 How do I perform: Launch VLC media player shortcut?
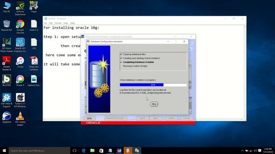point(20,119)
